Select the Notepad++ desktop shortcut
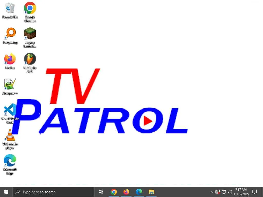The width and height of the screenshot is (263, 197). 10,87
